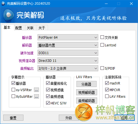Open XySubFilter settings ellipsis button
The width and height of the screenshot is (138, 124).
[x=36, y=96]
